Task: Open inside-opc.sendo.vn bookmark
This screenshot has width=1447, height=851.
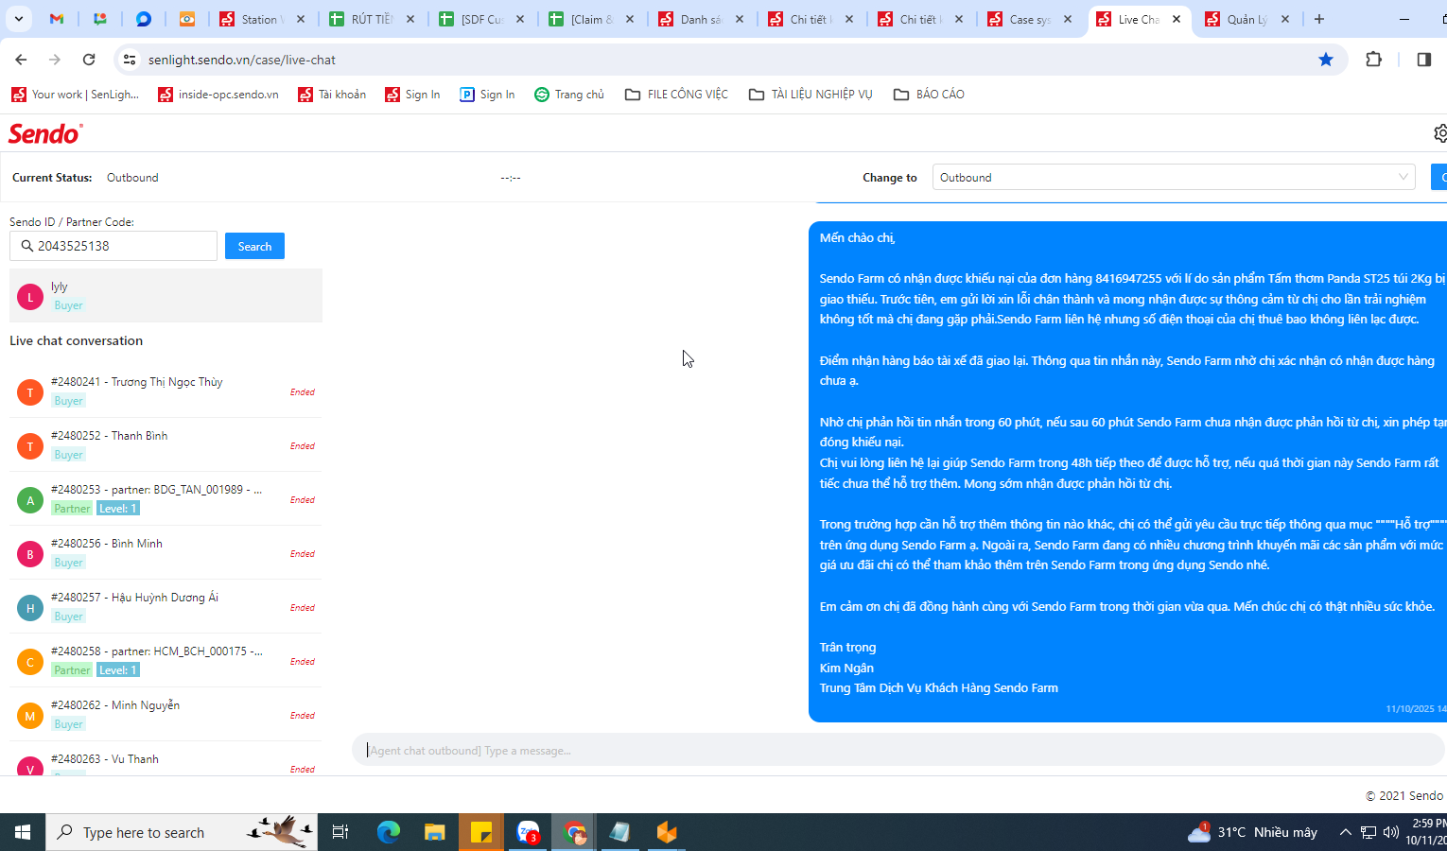Action: click(218, 95)
